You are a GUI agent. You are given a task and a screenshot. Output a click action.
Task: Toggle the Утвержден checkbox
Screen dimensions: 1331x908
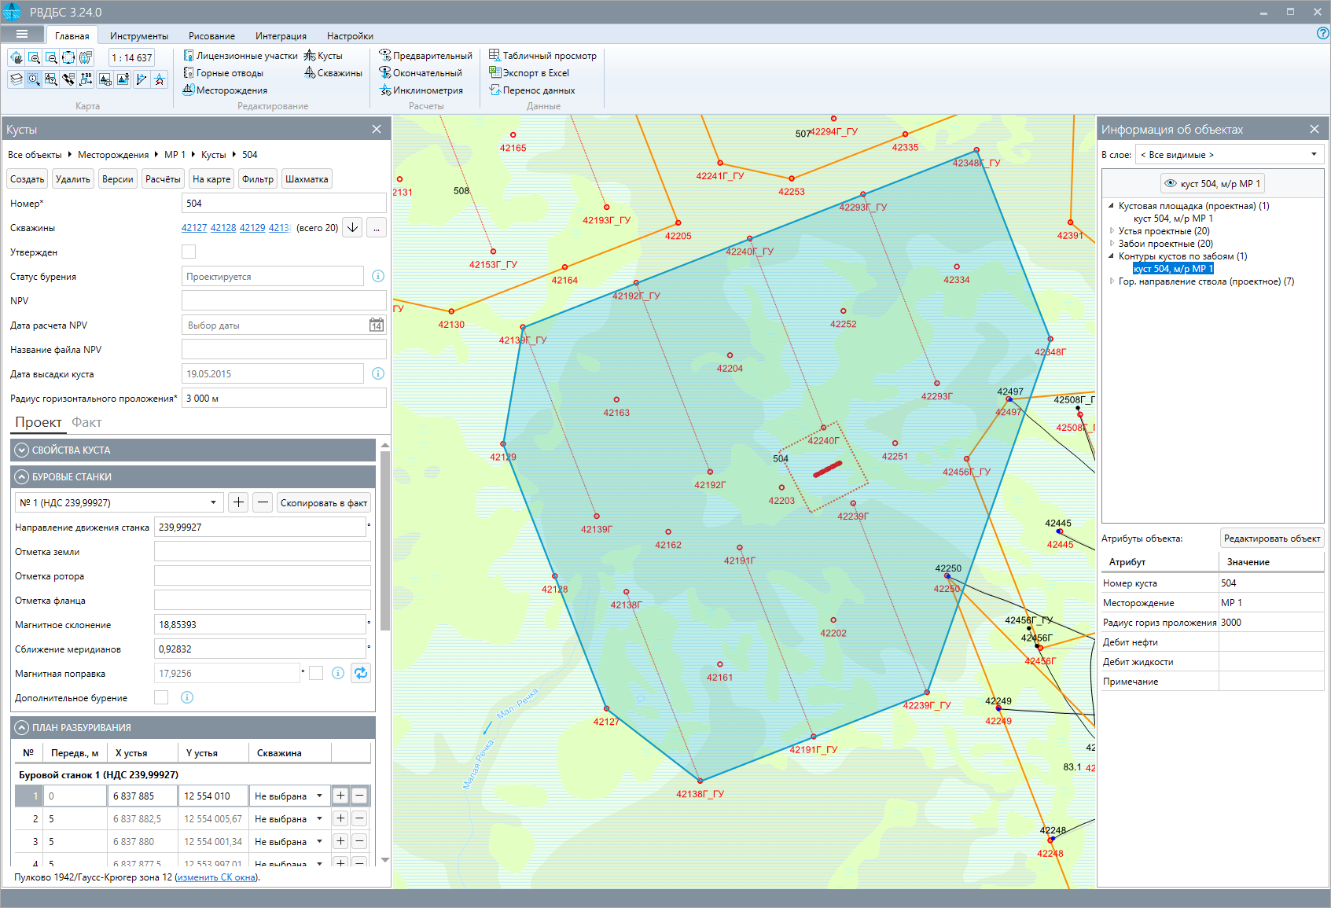[189, 252]
